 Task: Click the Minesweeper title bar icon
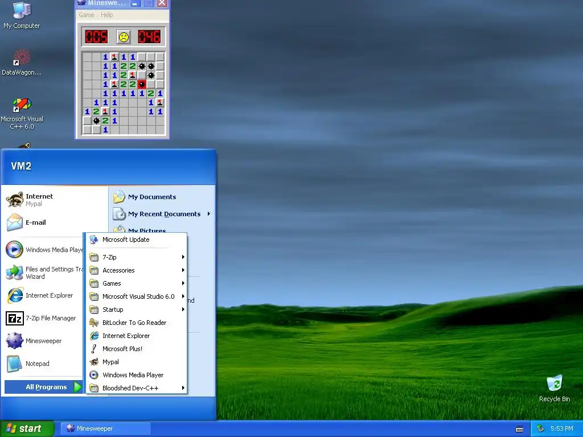coord(81,3)
